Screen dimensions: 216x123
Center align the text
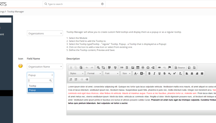point(192,73)
